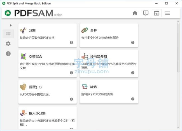The image size is (182, 131).
Task: Open the news/feedback speech bubble icon
Action: [x=146, y=13]
